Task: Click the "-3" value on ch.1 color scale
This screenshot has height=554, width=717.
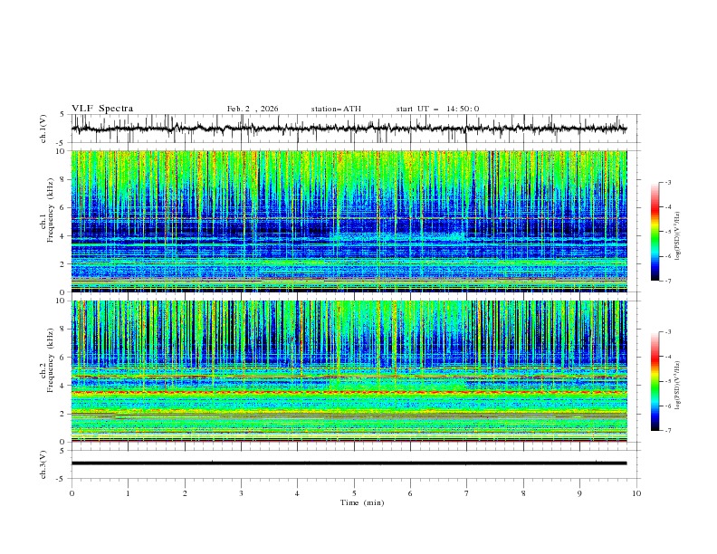Action: (x=668, y=182)
